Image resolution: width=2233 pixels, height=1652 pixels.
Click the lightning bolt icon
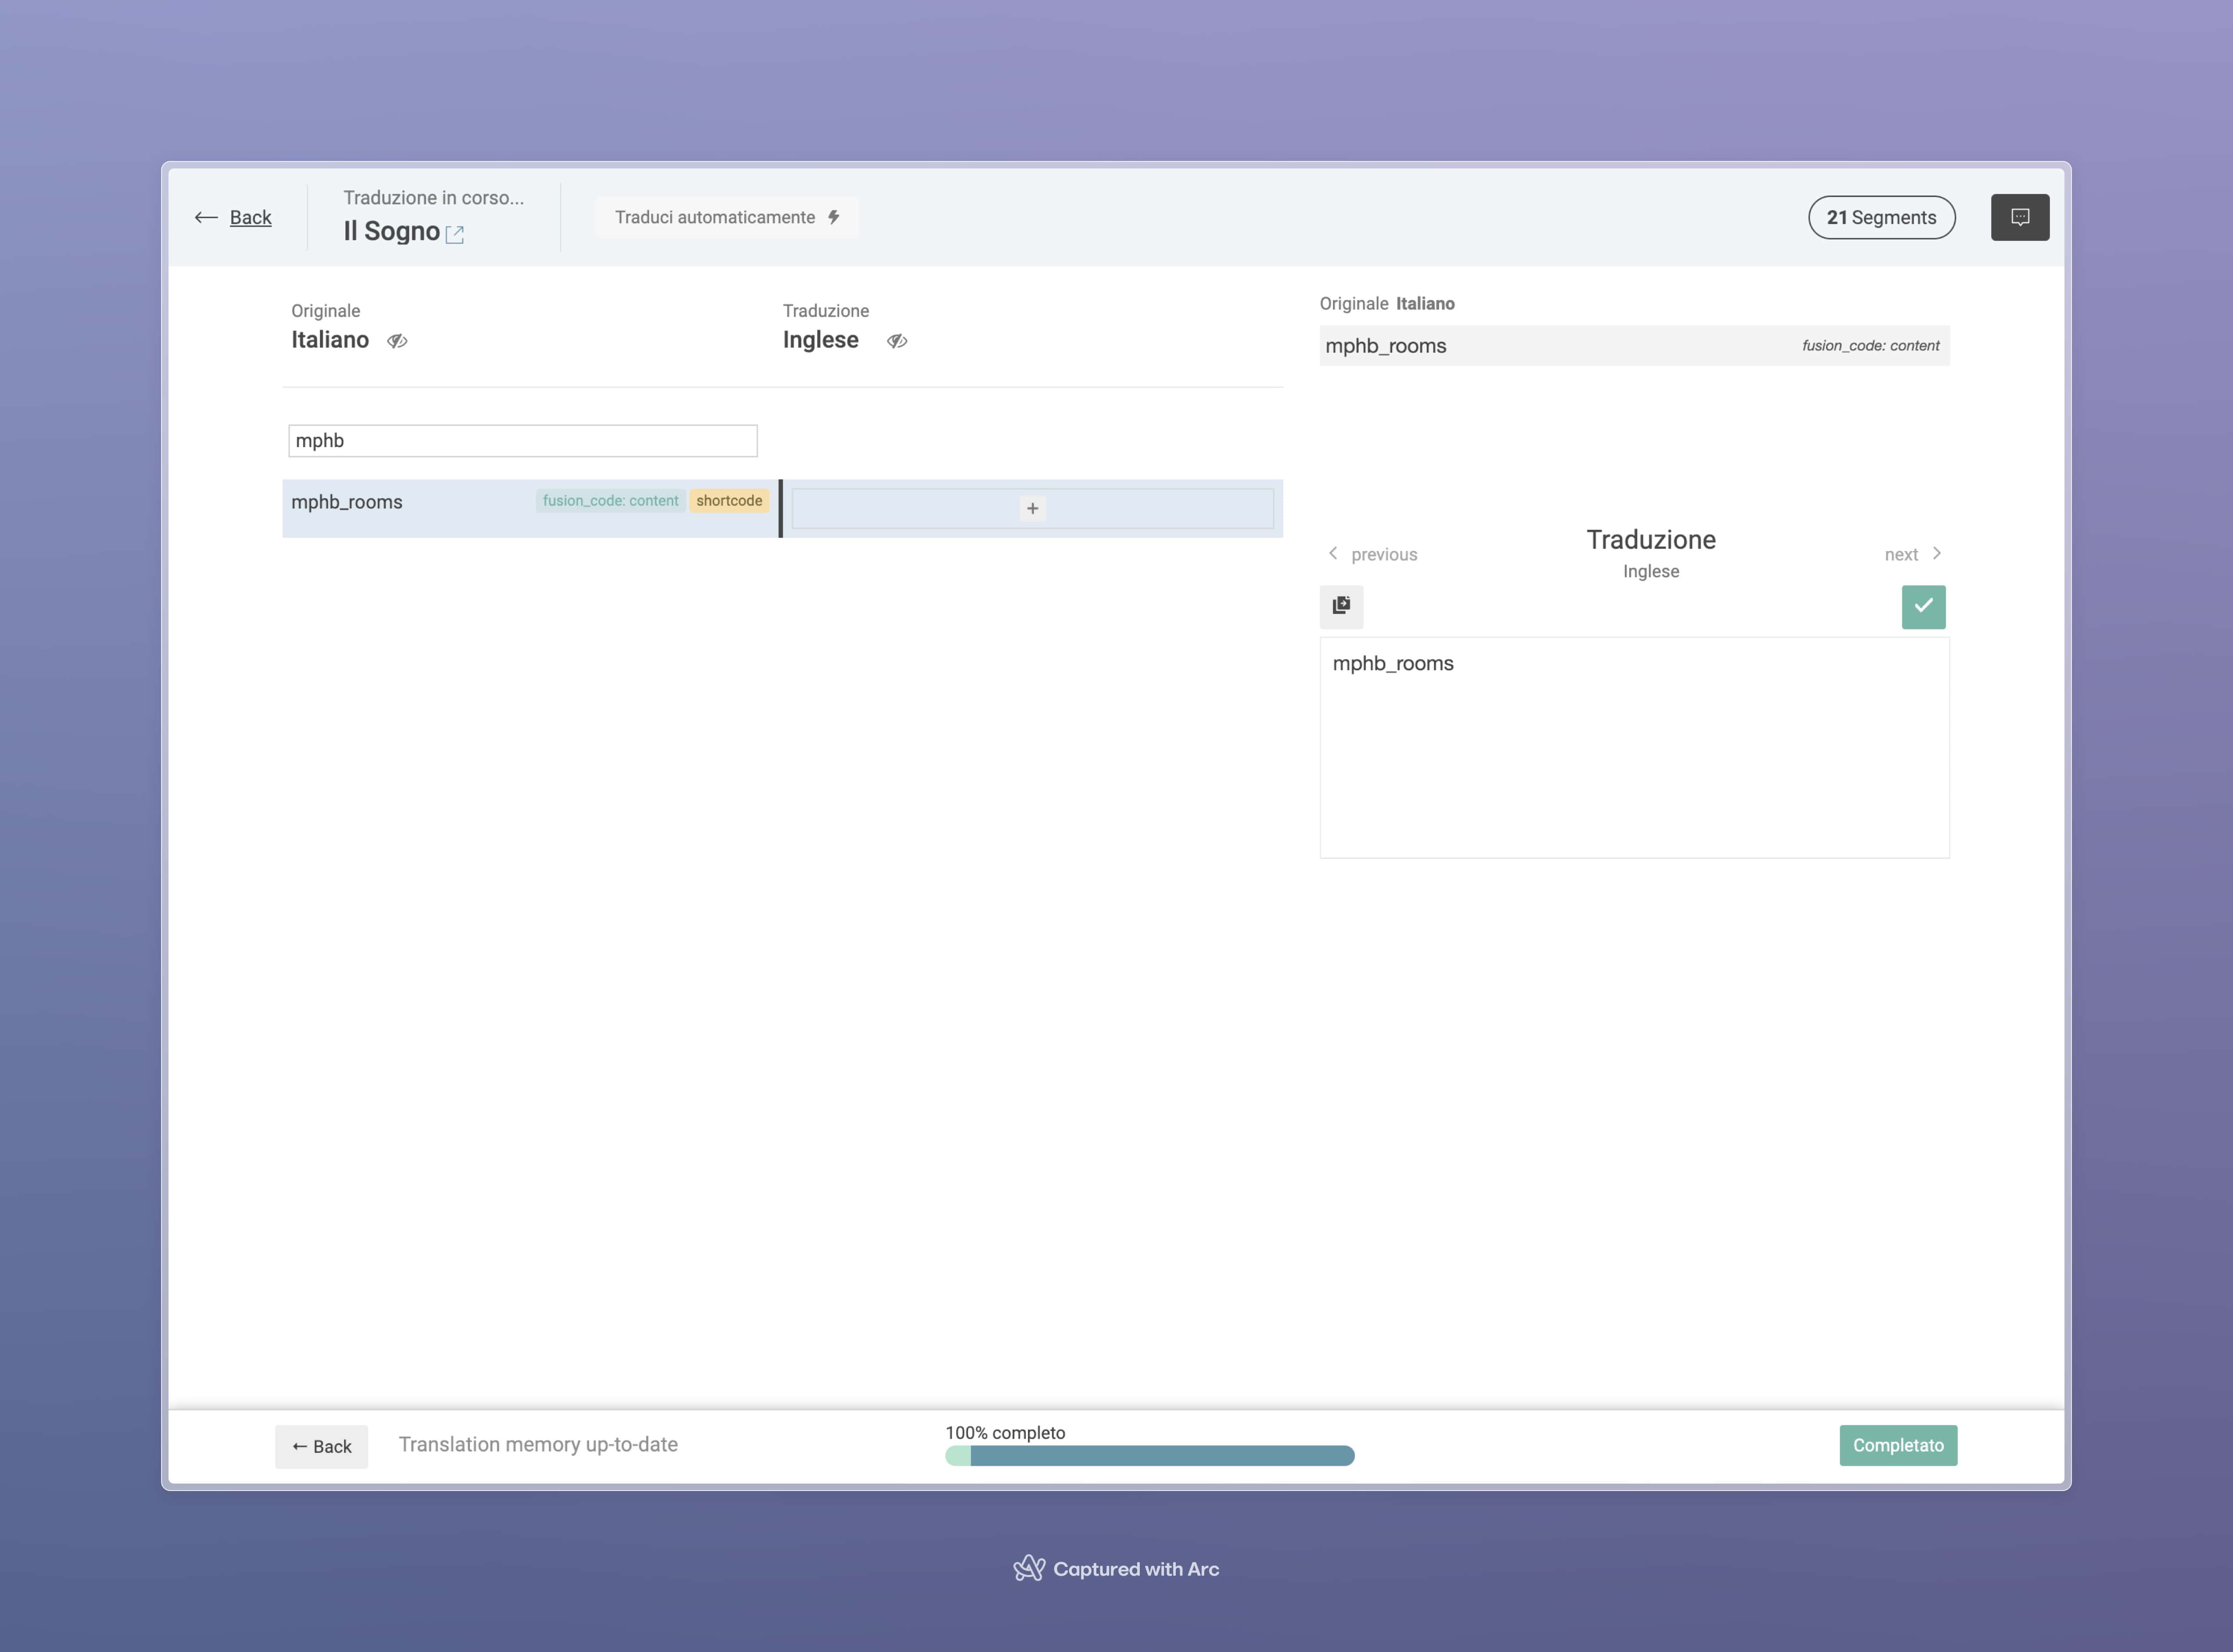833,217
